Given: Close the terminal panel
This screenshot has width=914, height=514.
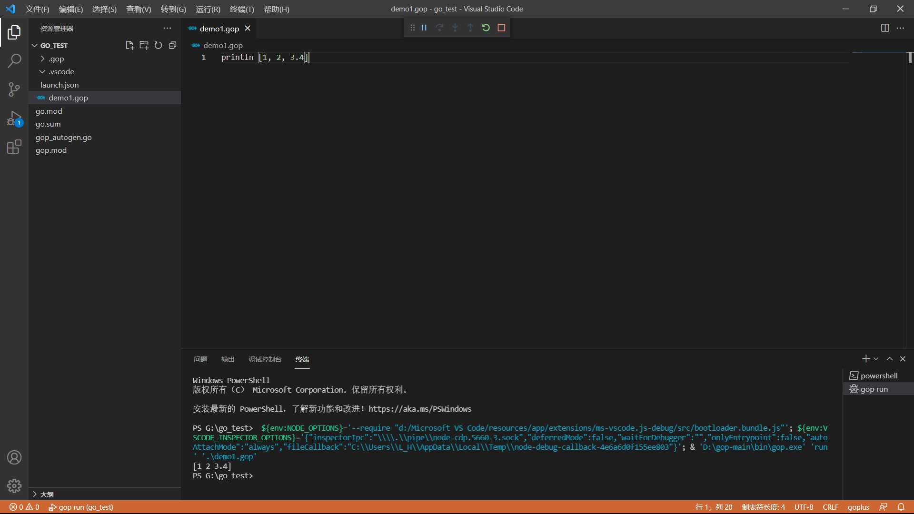Looking at the screenshot, I should click(903, 359).
